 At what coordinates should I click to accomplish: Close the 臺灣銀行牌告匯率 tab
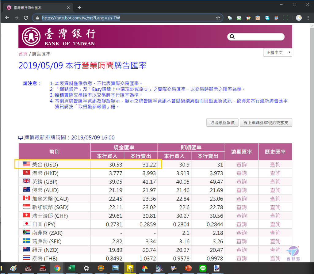click(x=68, y=8)
